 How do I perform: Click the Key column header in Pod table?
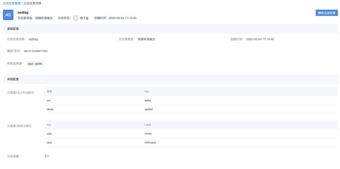pyautogui.click(x=147, y=92)
